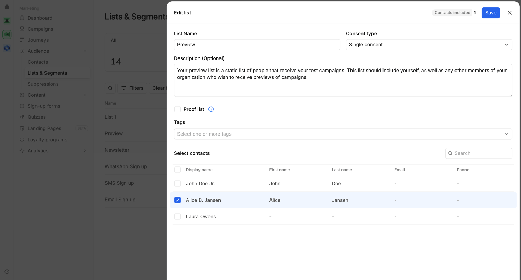Click the Sign-up forms icon
Image resolution: width=521 pixels, height=280 pixels.
pyautogui.click(x=22, y=106)
